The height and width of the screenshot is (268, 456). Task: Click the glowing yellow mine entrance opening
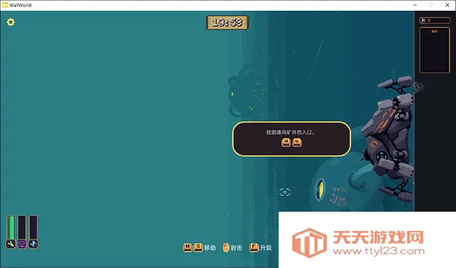coord(321,189)
